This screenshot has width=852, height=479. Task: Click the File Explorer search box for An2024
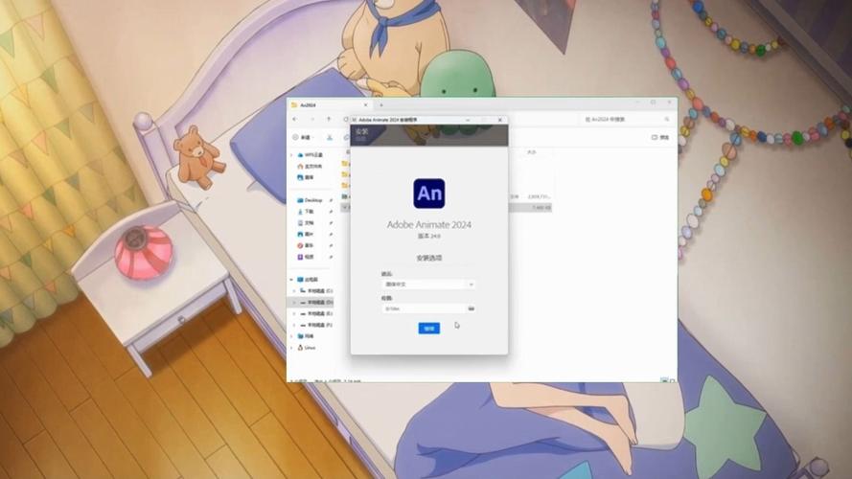point(625,119)
